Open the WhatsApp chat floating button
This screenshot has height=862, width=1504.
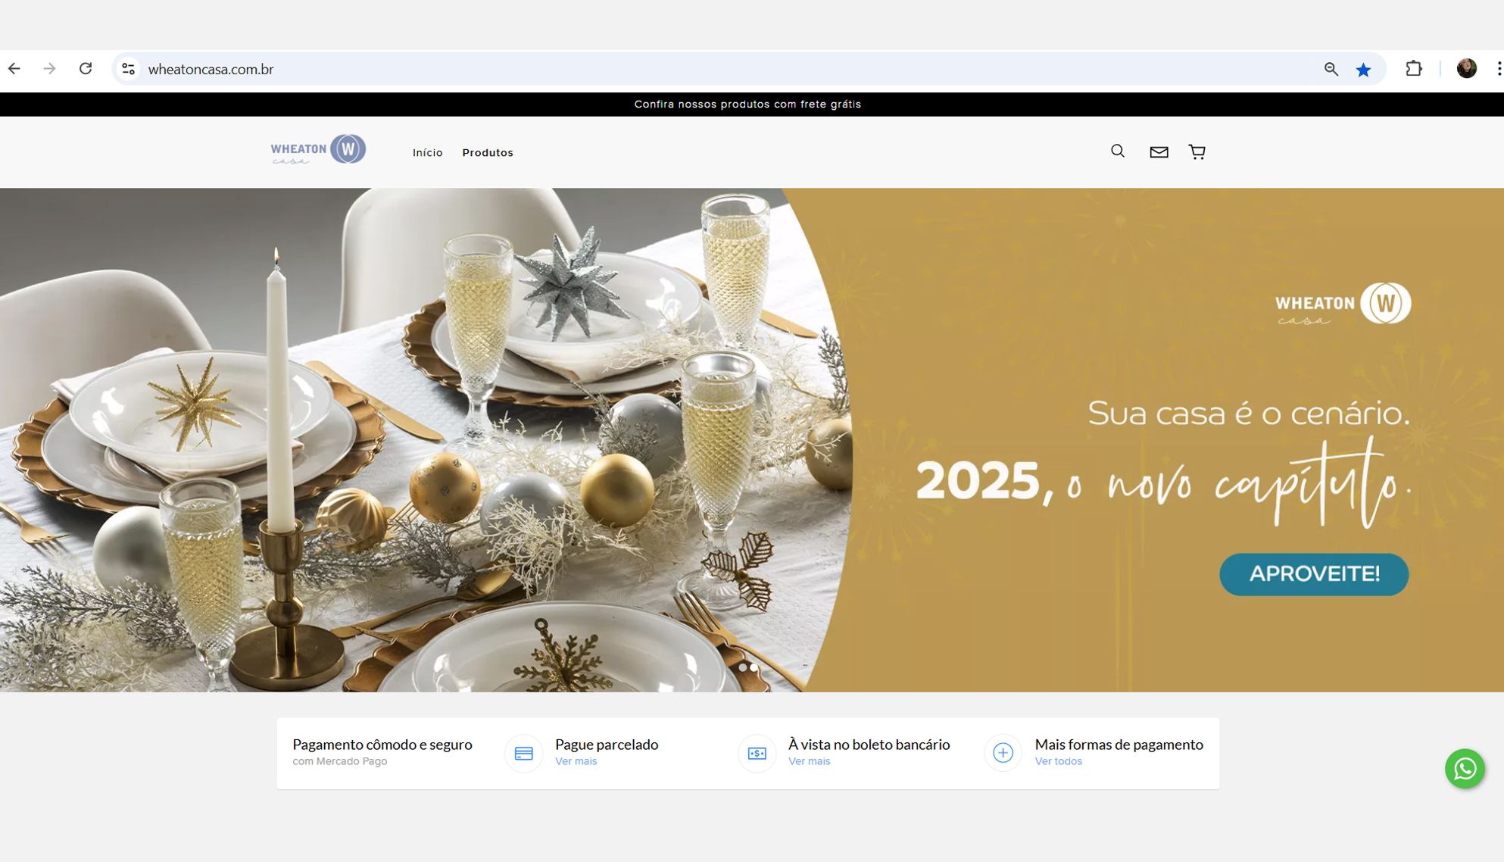click(1465, 769)
